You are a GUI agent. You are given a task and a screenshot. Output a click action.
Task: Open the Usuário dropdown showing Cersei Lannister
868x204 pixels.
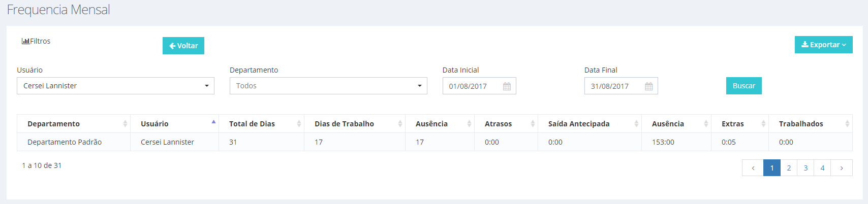(115, 86)
